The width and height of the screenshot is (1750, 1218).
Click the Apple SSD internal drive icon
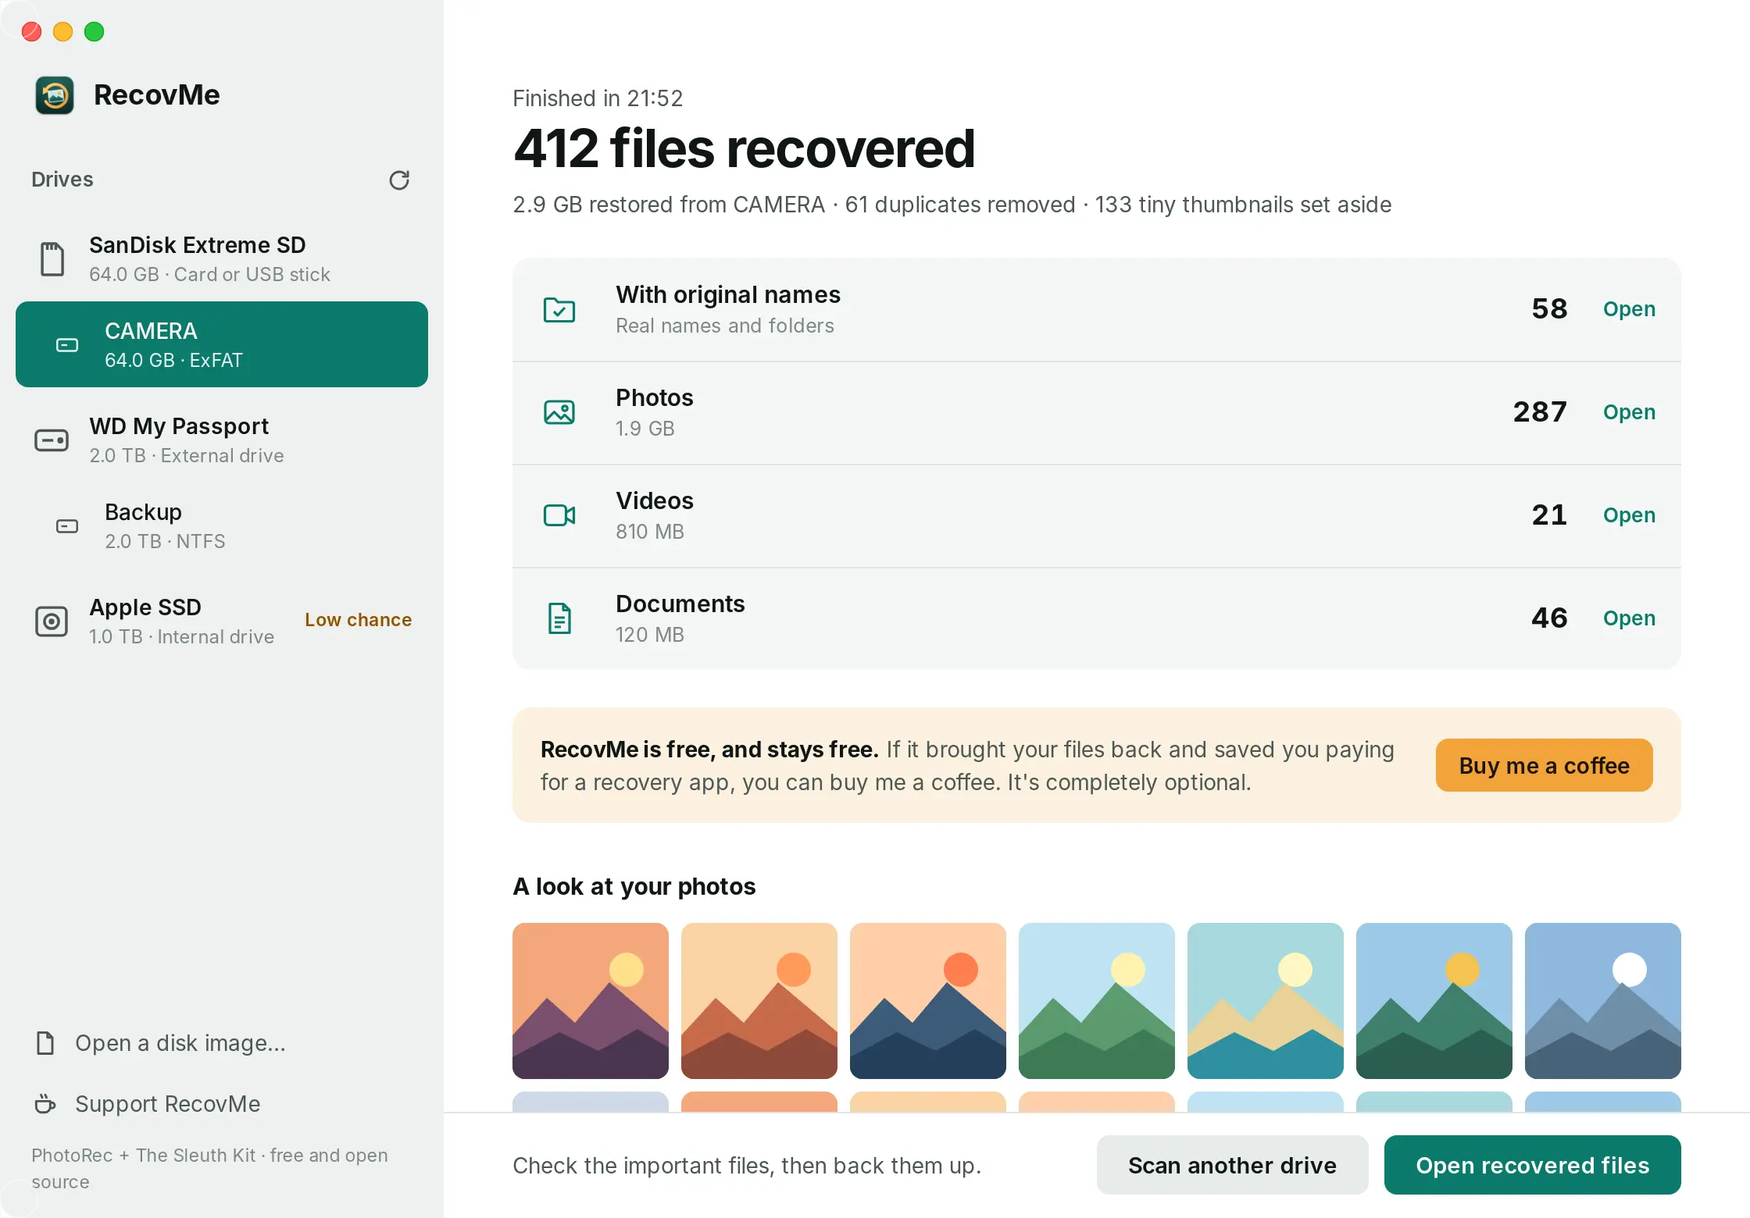tap(52, 621)
